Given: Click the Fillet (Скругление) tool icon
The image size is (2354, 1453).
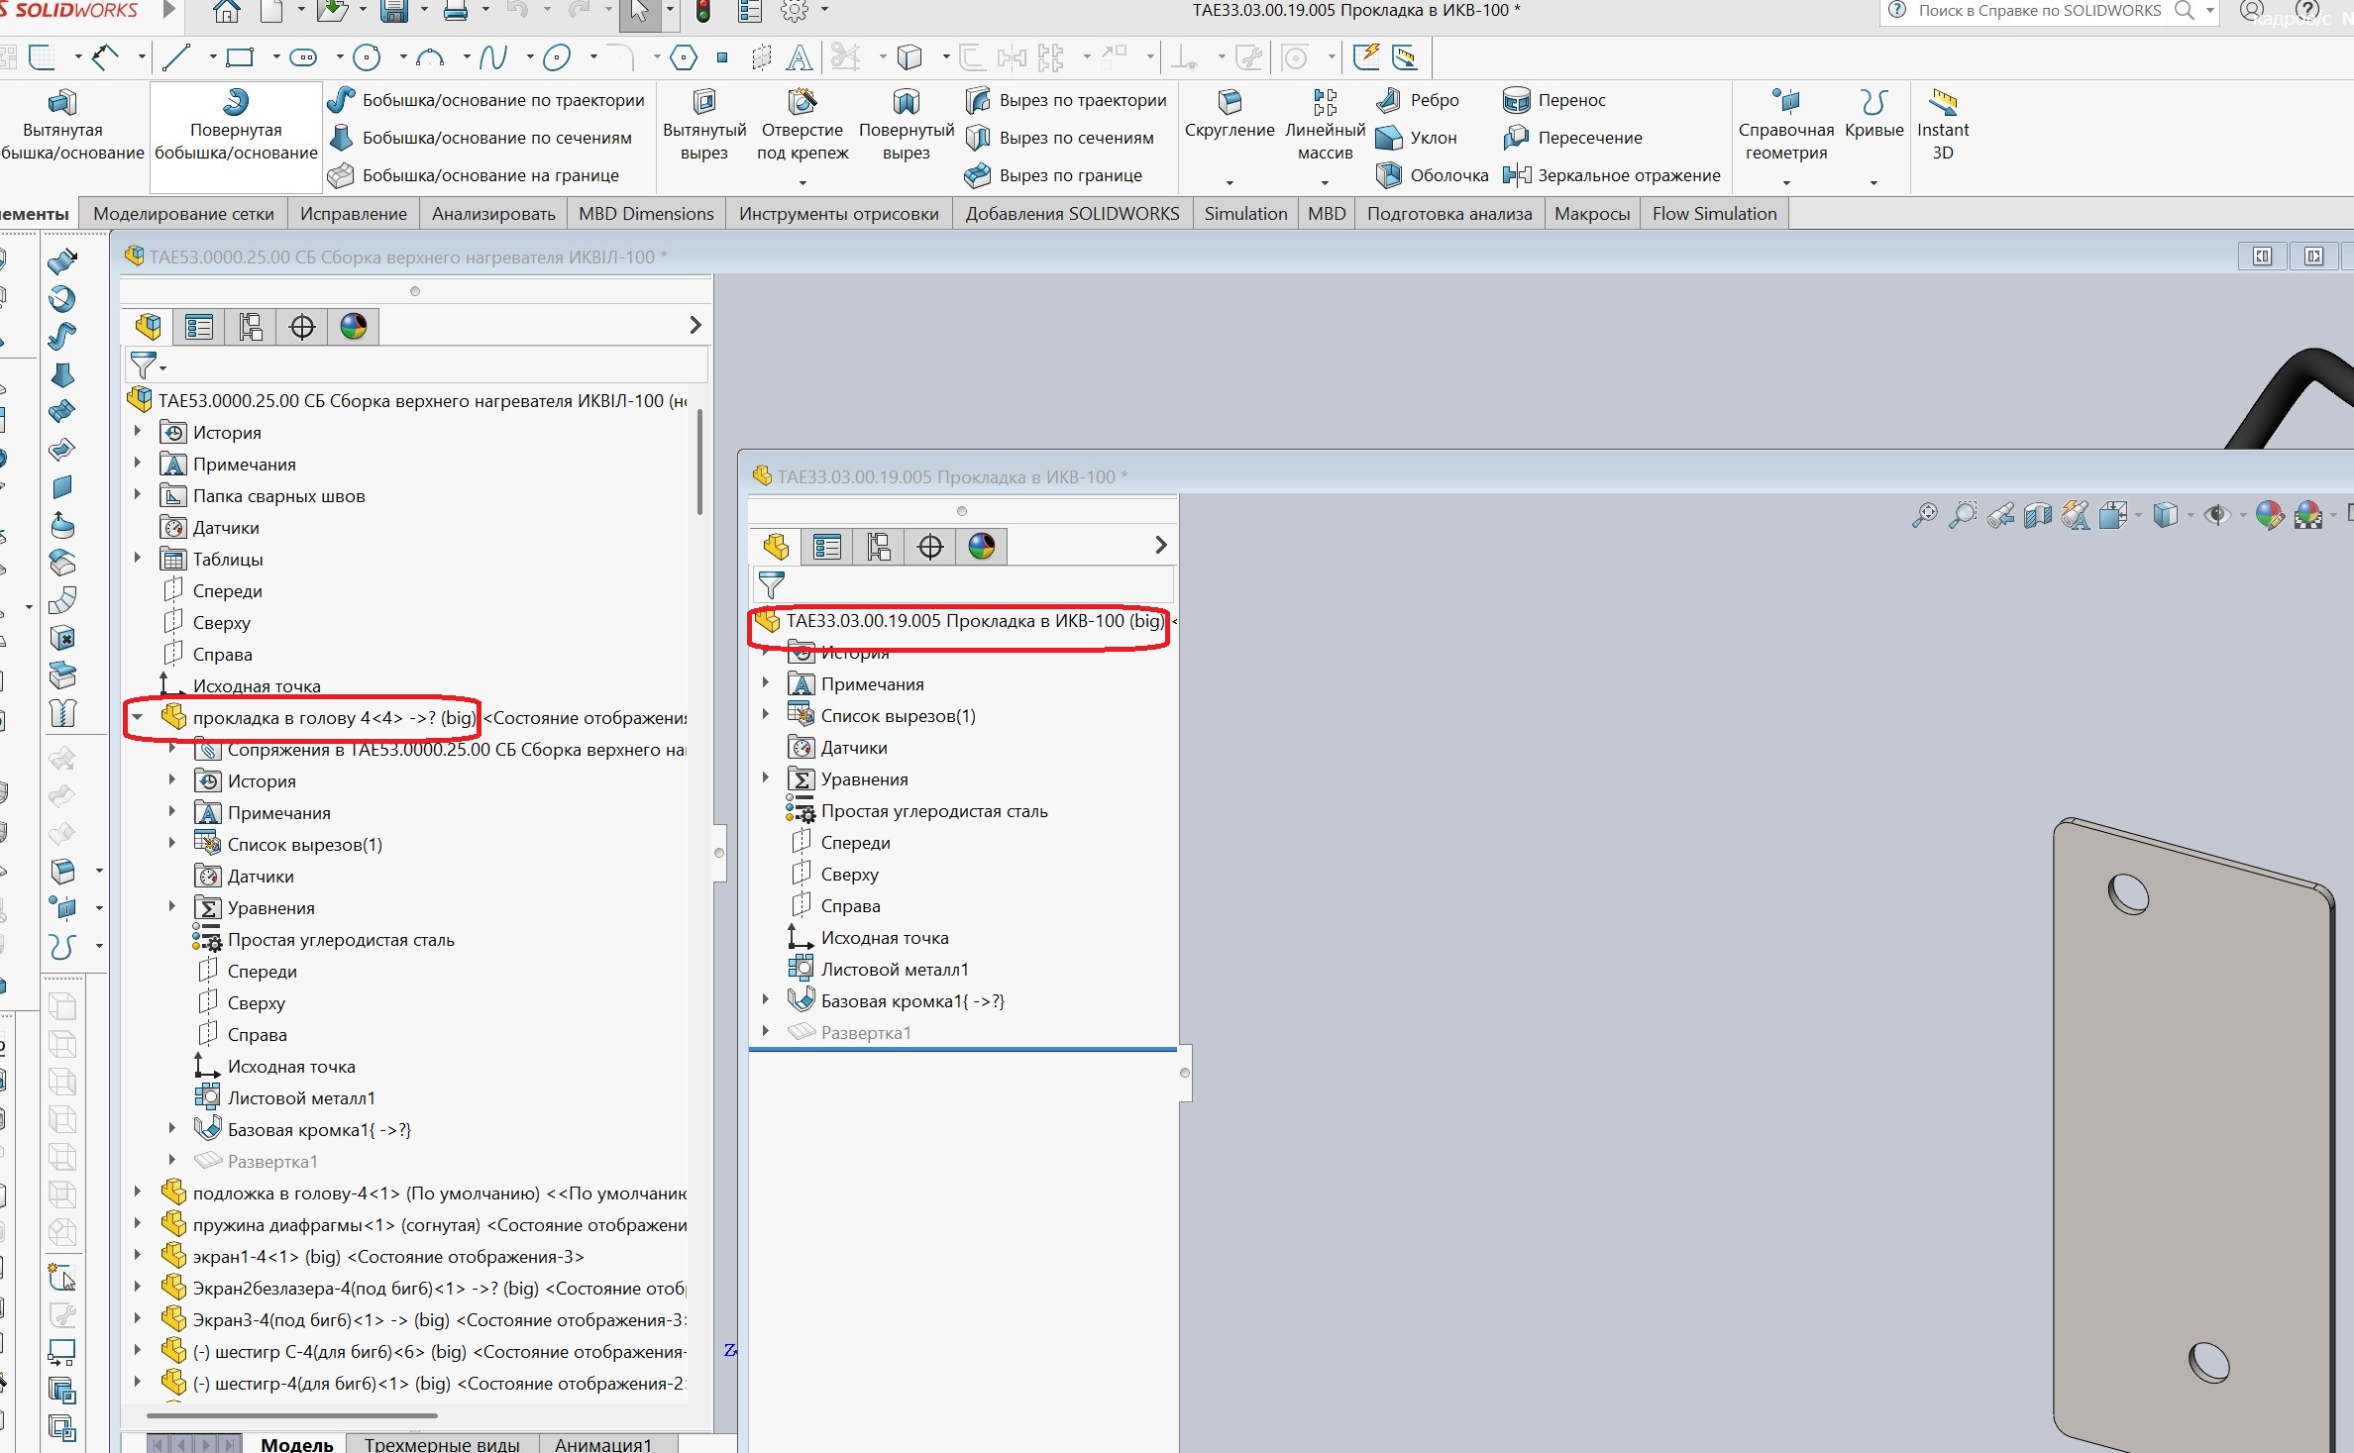Looking at the screenshot, I should 1229,101.
